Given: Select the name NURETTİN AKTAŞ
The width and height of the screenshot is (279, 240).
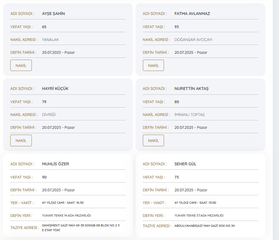Looking at the screenshot, I should pos(191,89).
